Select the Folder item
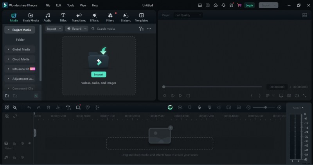Screen dimensions: 313x165 [x=20, y=40]
